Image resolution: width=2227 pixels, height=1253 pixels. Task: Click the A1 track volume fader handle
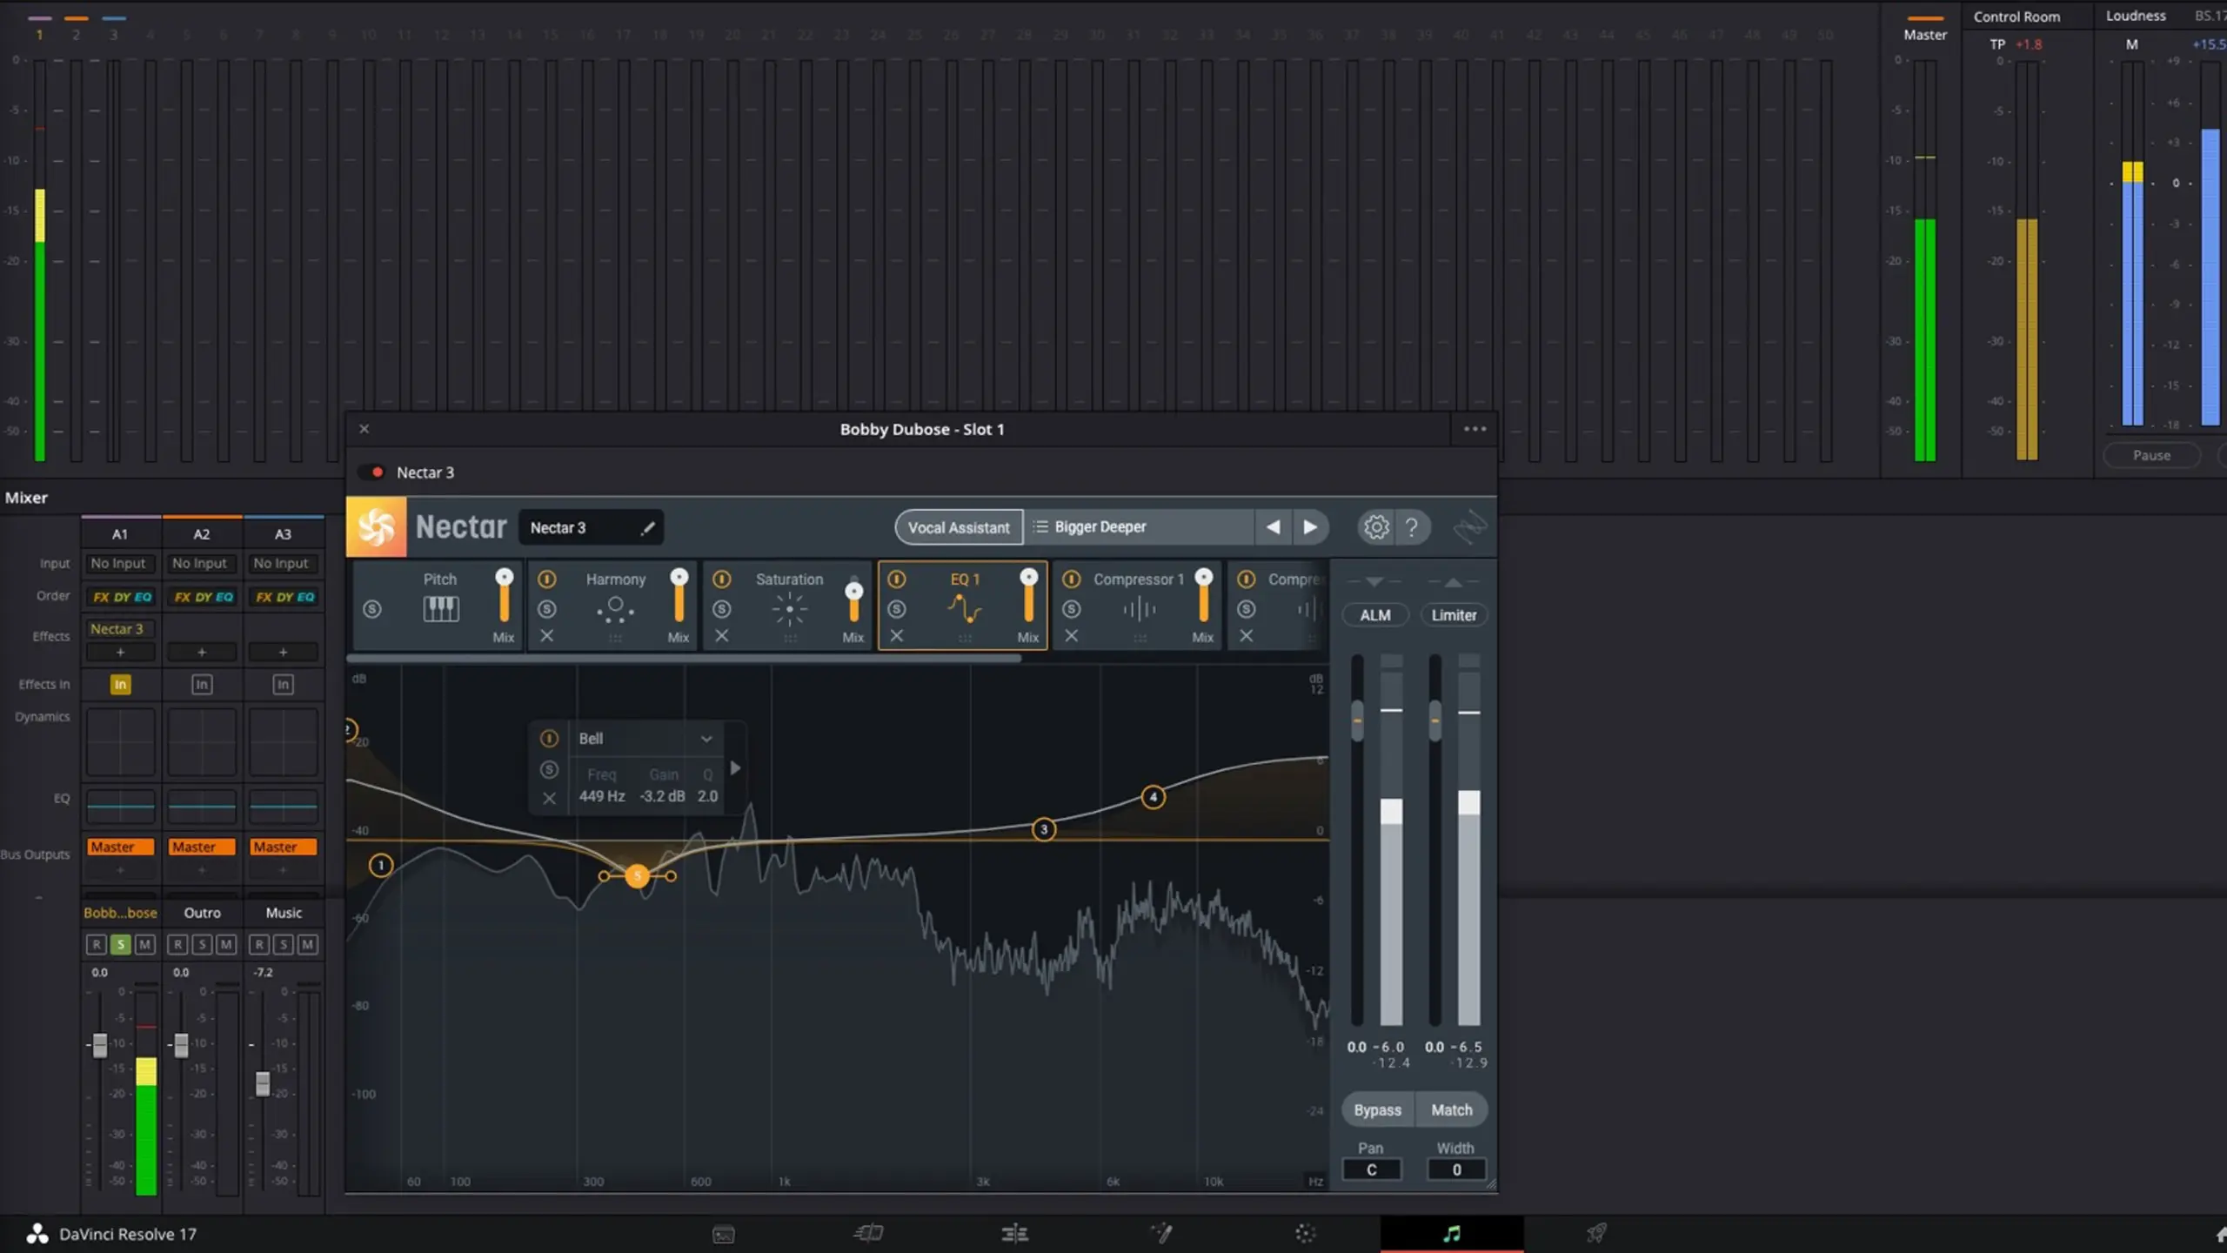(100, 1045)
